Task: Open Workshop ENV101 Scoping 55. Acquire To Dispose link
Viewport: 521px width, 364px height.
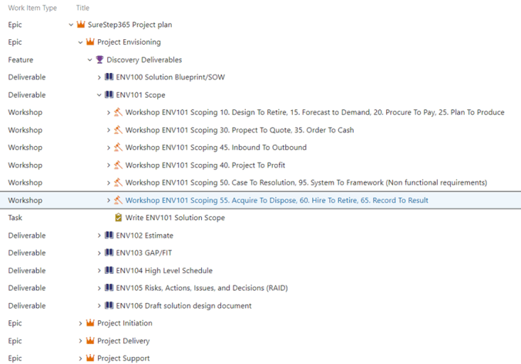Action: coord(277,200)
